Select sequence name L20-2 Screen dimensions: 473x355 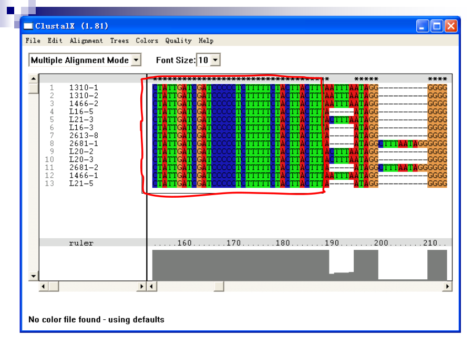(x=81, y=151)
